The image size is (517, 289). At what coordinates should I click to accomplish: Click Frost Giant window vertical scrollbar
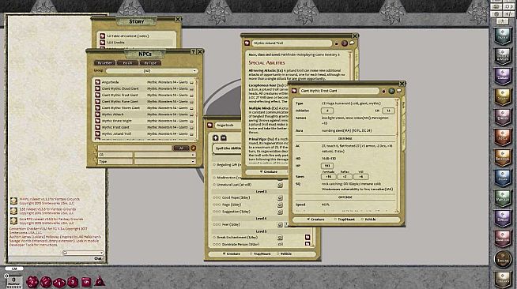[x=397, y=155]
